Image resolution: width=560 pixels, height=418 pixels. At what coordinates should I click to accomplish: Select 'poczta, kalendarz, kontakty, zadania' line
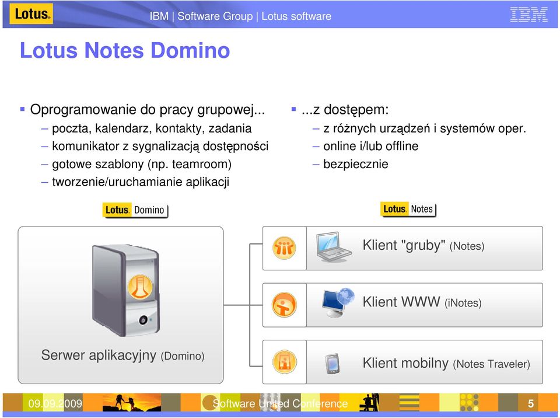click(152, 128)
